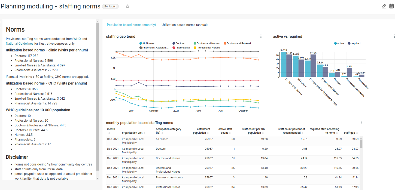
Task: Open staffing gap trend chart options menu
Action: 261,36
